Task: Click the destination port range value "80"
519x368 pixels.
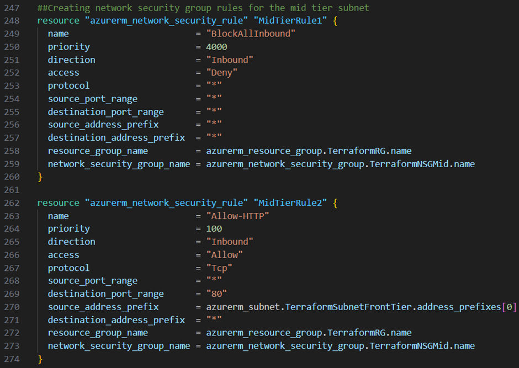Action: pos(216,294)
